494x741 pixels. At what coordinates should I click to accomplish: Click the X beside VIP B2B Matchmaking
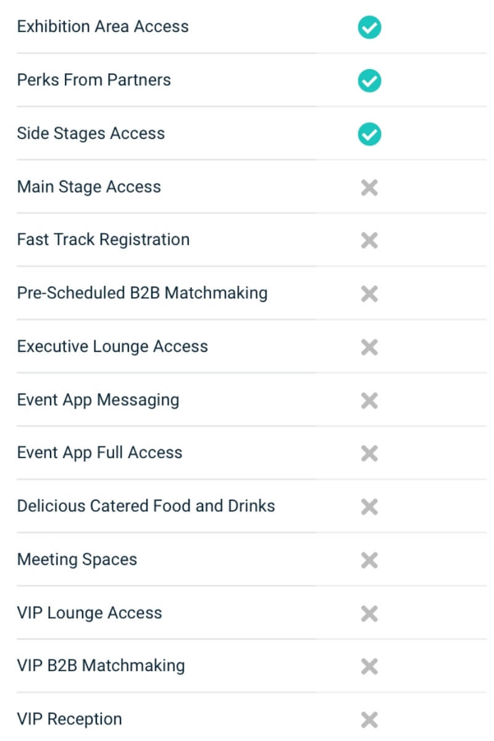pos(369,666)
